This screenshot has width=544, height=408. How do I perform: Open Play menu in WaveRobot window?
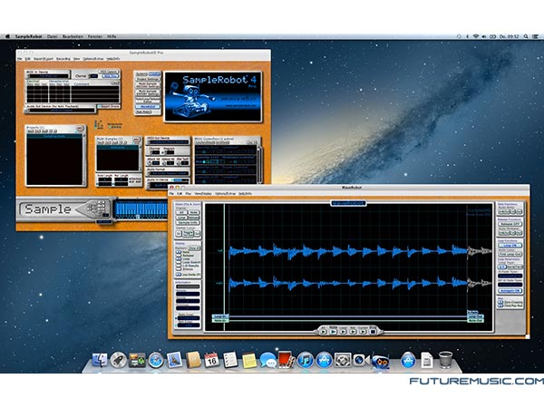click(x=189, y=193)
